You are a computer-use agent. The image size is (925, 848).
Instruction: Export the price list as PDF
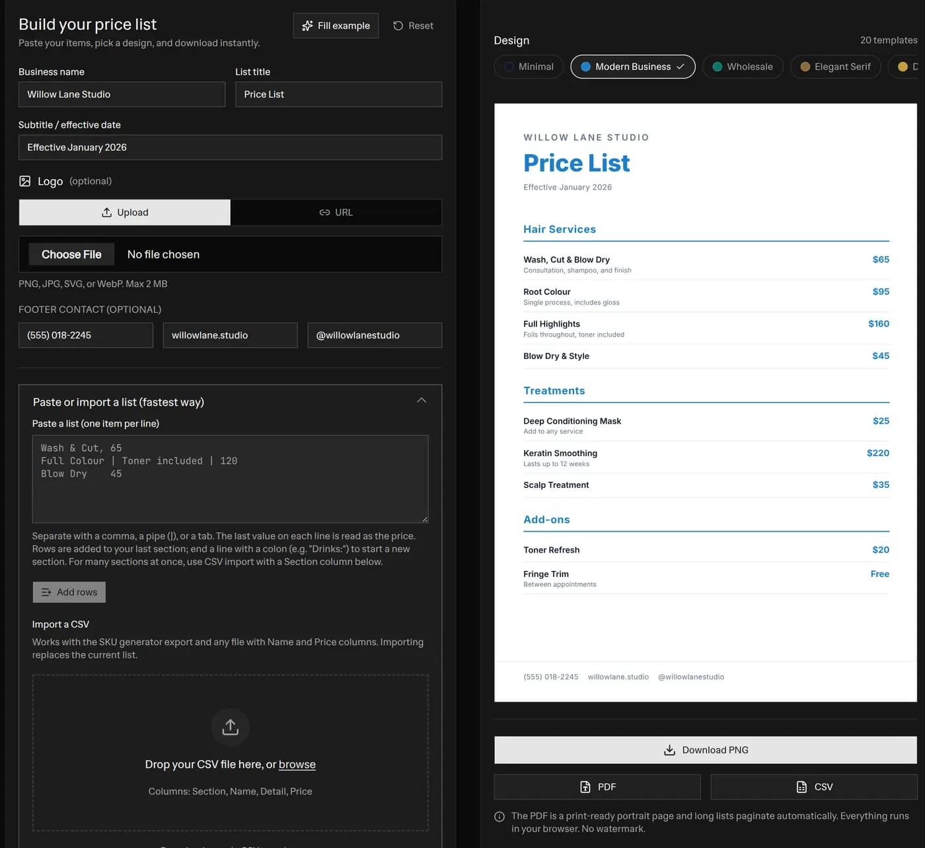tap(597, 787)
